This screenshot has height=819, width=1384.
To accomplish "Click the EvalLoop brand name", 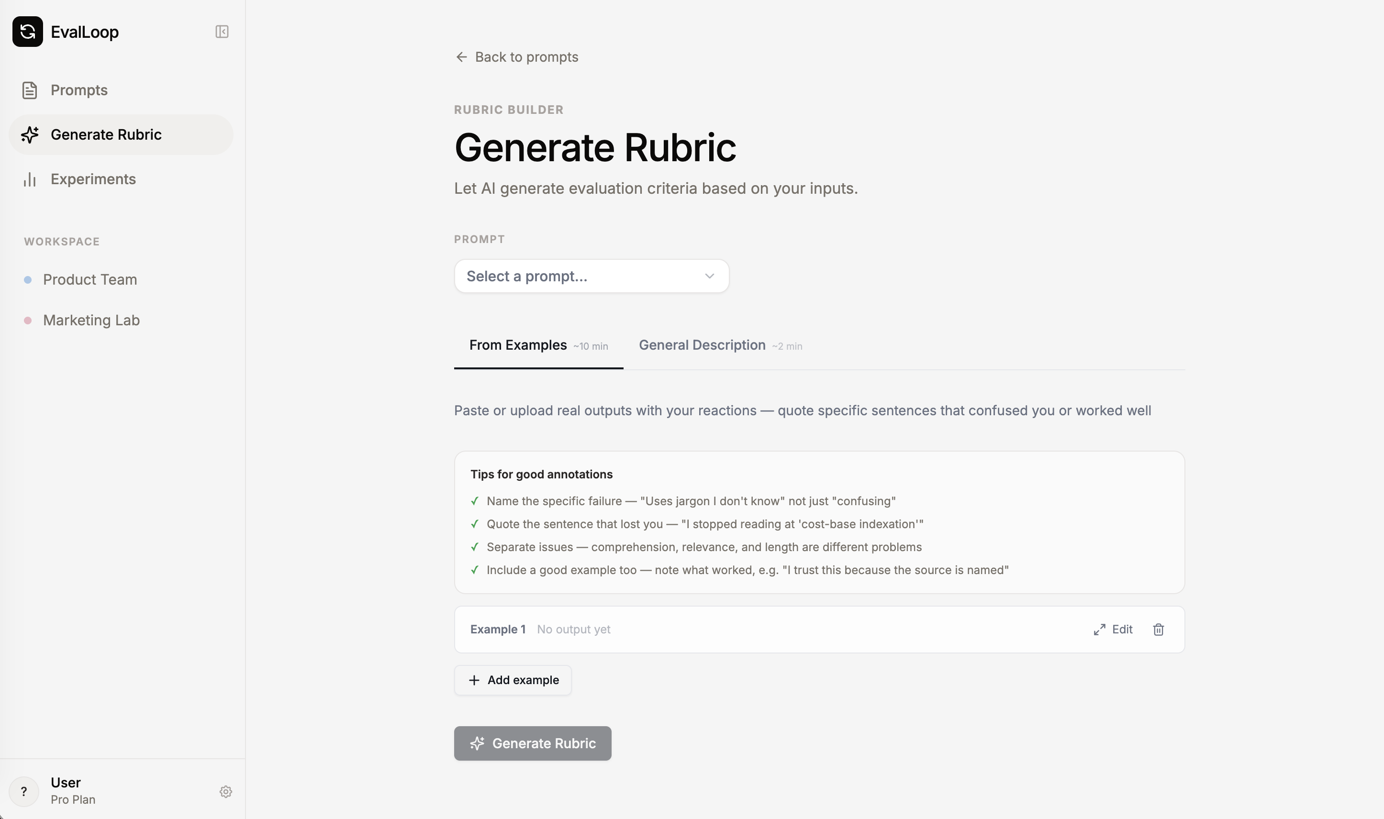I will coord(84,32).
